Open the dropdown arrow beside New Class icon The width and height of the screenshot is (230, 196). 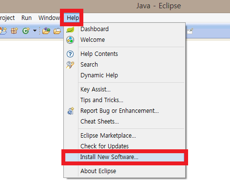(x=35, y=31)
